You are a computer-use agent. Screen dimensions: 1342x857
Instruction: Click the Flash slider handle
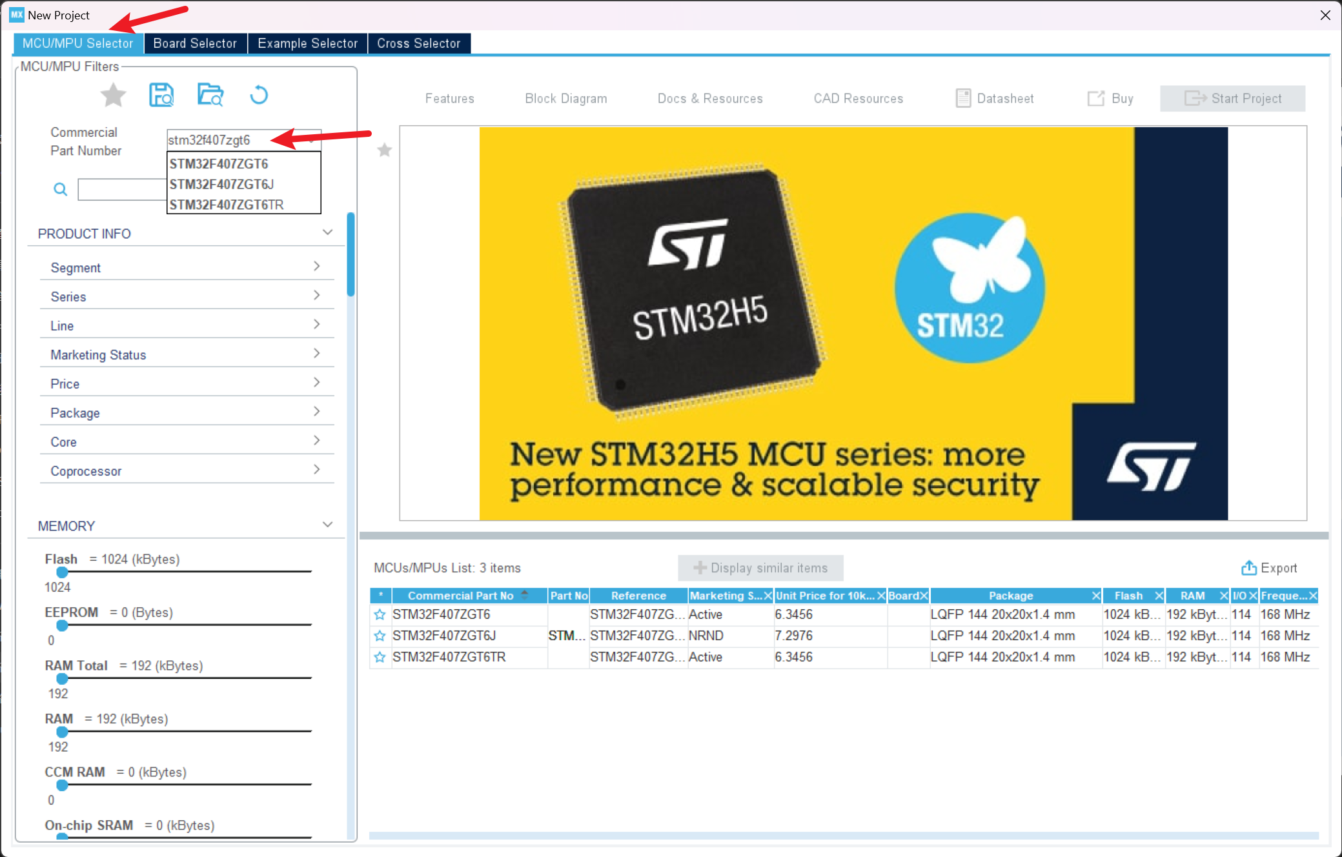[62, 572]
